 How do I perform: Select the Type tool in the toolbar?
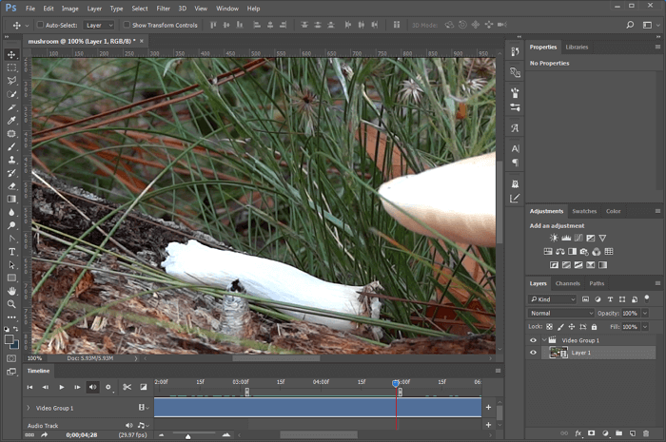[x=11, y=251]
